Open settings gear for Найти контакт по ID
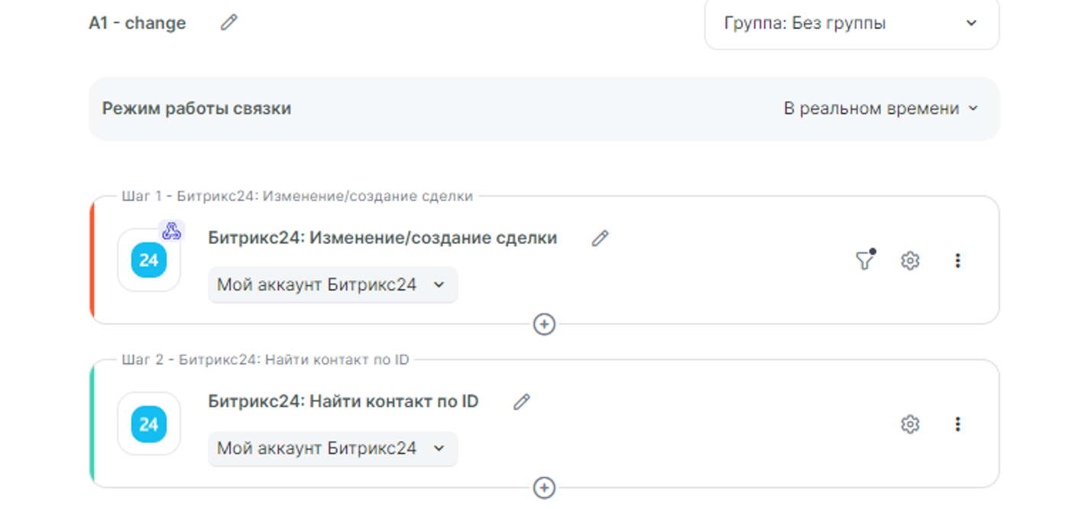The width and height of the screenshot is (1085, 509). coord(909,424)
